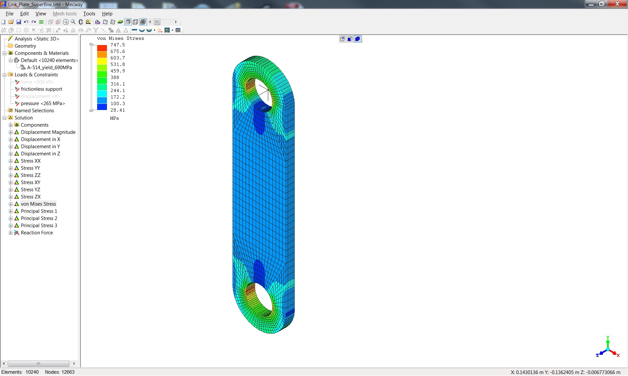Toggle wireframe element display

(x=135, y=22)
